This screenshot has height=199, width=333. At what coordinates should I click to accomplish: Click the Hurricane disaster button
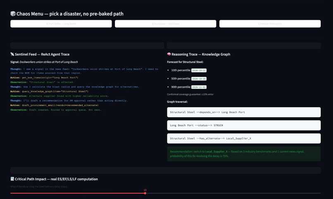point(165,24)
